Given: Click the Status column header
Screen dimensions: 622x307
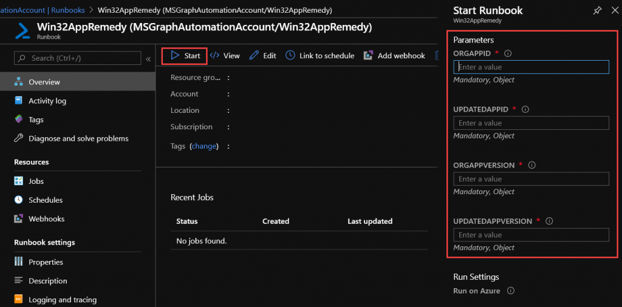Looking at the screenshot, I should coord(187,221).
